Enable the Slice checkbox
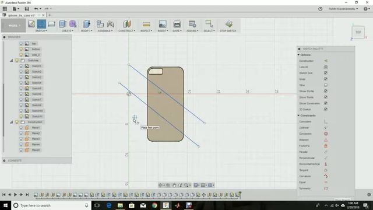This screenshot has height=210, width=373. pyautogui.click(x=326, y=85)
